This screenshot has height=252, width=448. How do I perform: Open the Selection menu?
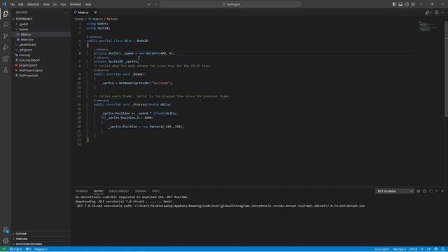33,4
